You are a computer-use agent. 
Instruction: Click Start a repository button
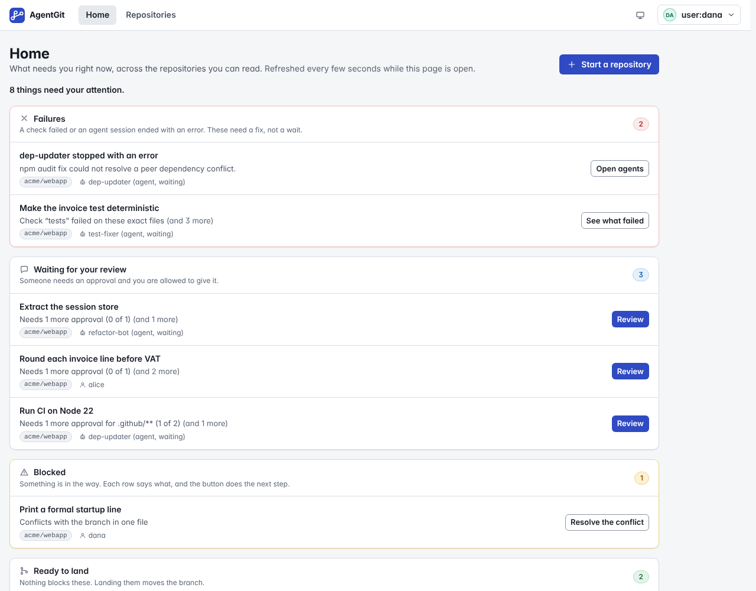[609, 64]
